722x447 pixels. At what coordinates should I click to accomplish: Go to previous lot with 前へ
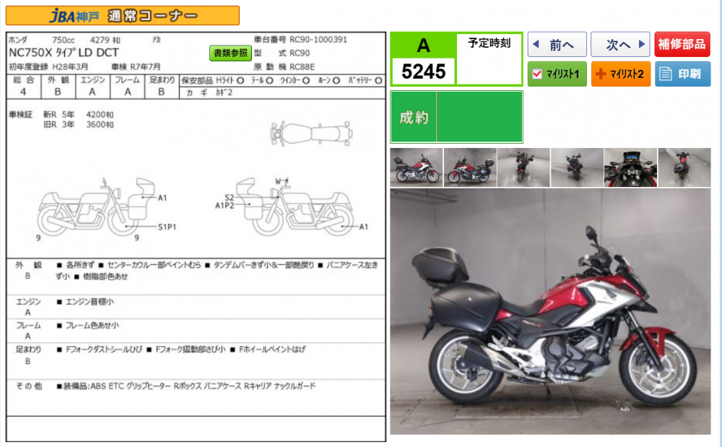556,45
